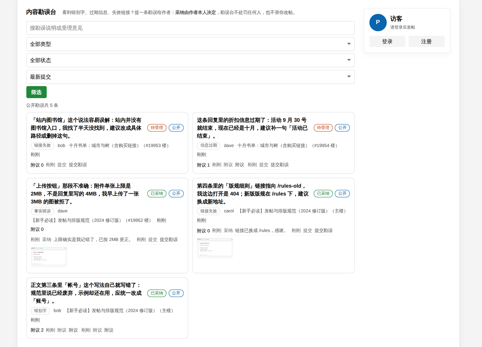Click the reply 上限确实是我记错了，已按 2MB 更正。
Screen dimensions: 482x347
[x=93, y=239]
